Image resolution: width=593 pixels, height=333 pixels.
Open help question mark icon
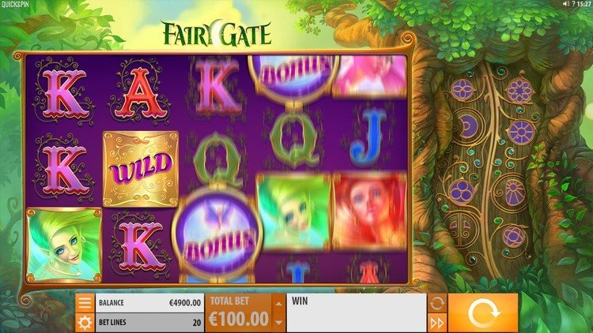click(573, 4)
